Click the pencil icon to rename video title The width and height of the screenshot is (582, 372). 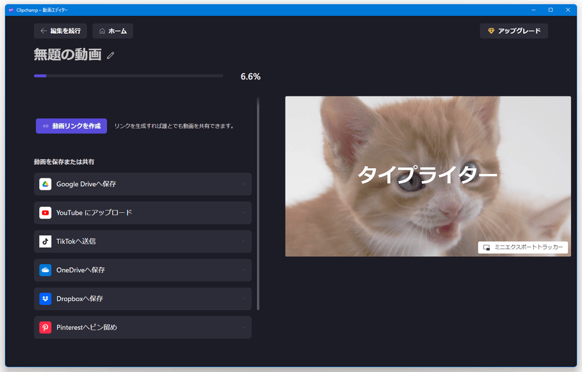111,56
